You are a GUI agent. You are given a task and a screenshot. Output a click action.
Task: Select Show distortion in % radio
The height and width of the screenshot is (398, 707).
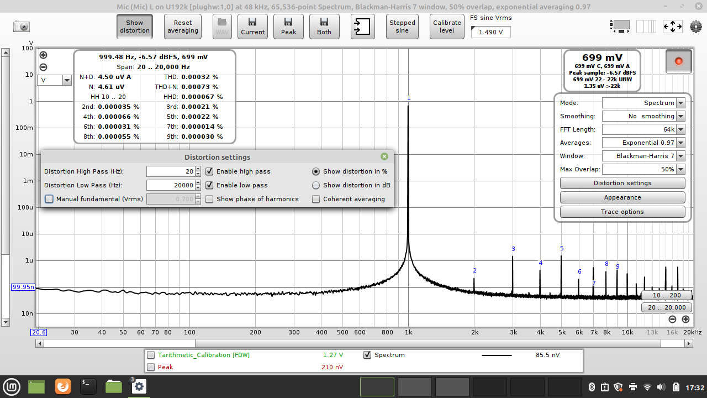(x=316, y=171)
